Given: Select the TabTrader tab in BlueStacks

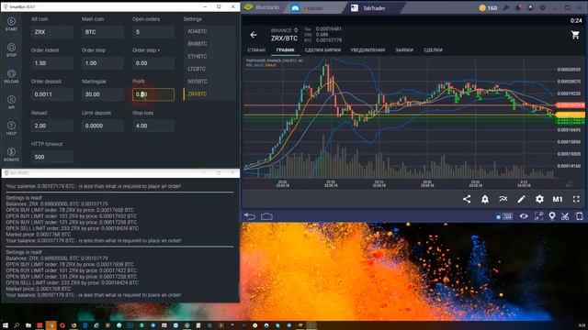Looking at the screenshot, I should [373, 8].
